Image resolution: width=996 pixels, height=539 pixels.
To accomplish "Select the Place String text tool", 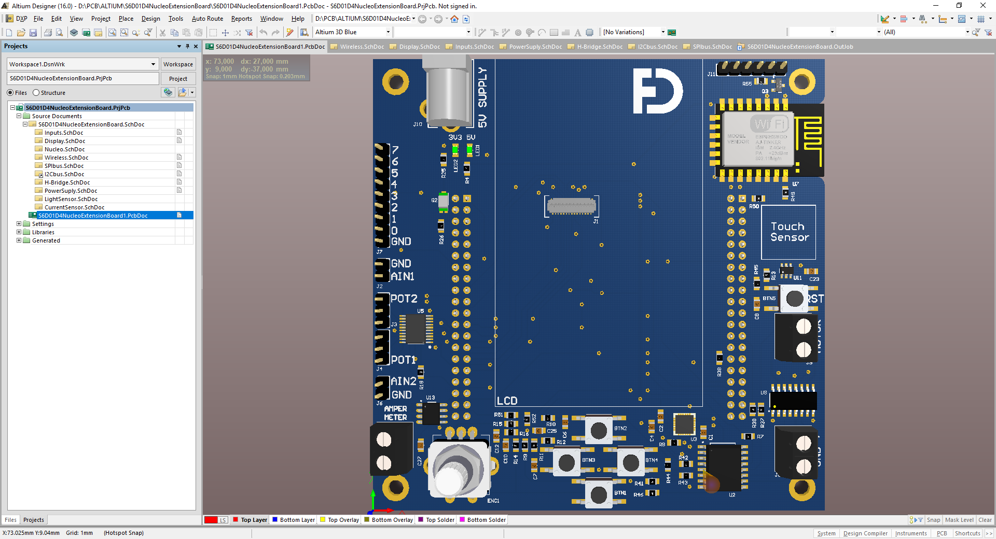I will 577,33.
